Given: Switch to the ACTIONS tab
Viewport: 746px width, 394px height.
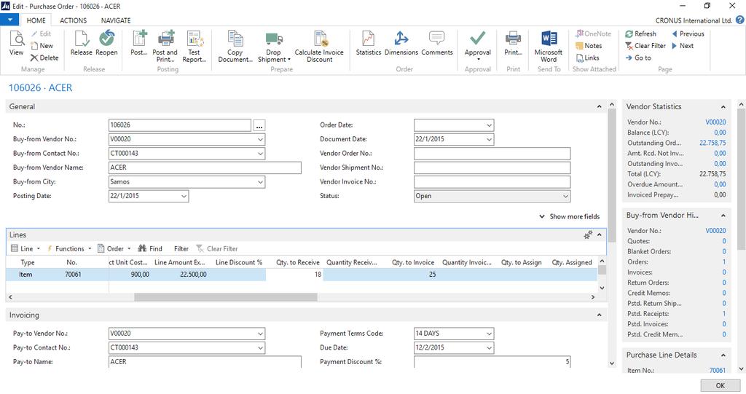Looking at the screenshot, I should tap(74, 20).
